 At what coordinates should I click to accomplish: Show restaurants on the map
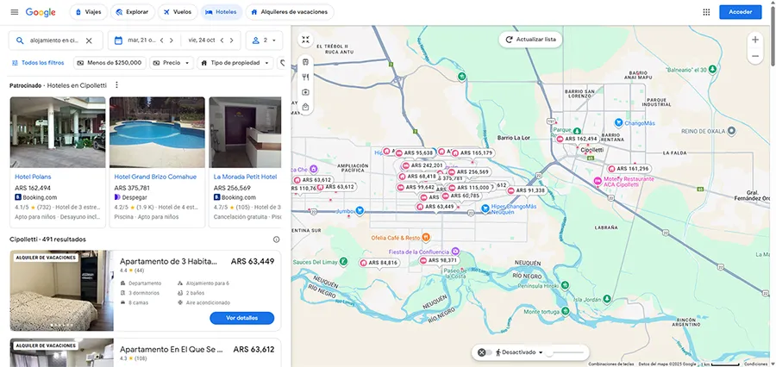click(x=305, y=77)
